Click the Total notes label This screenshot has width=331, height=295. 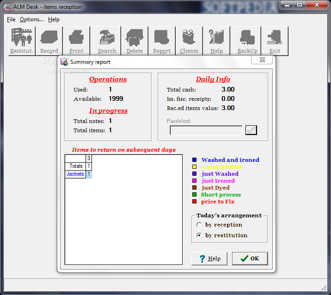[89, 121]
